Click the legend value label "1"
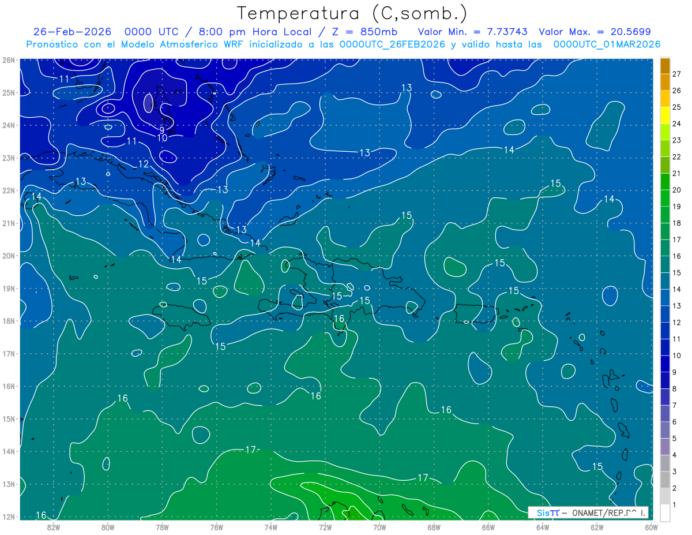 tap(675, 505)
